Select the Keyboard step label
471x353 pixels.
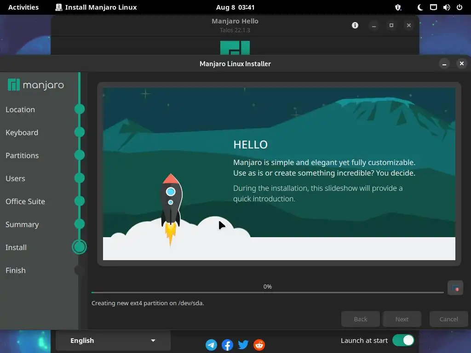tap(22, 133)
